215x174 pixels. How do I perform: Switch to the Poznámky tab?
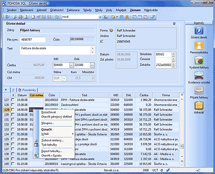tap(28, 90)
